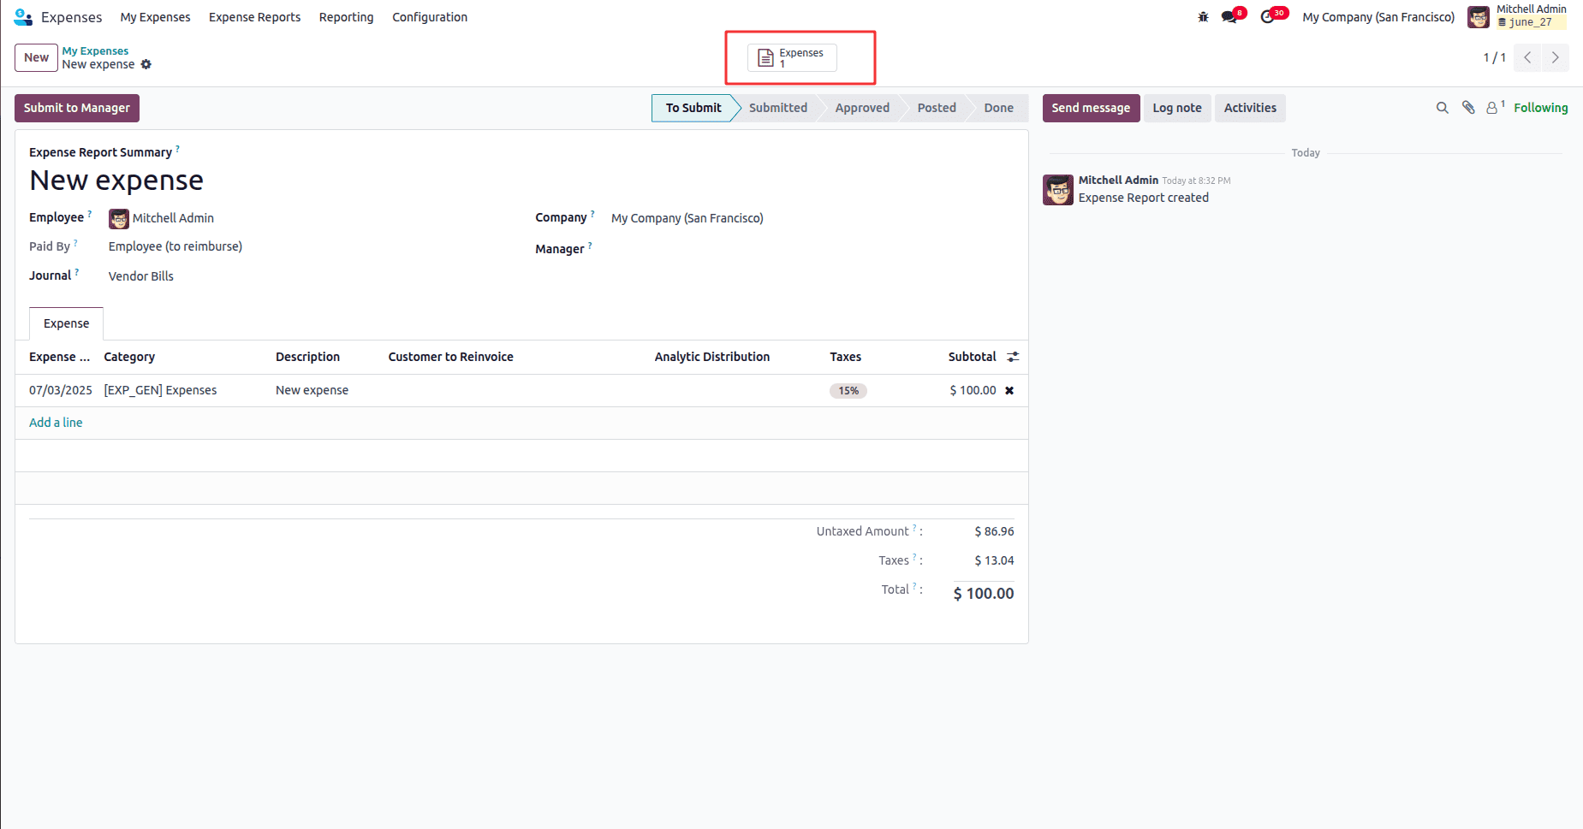1583x829 pixels.
Task: Select the Approved status stage
Action: [862, 108]
